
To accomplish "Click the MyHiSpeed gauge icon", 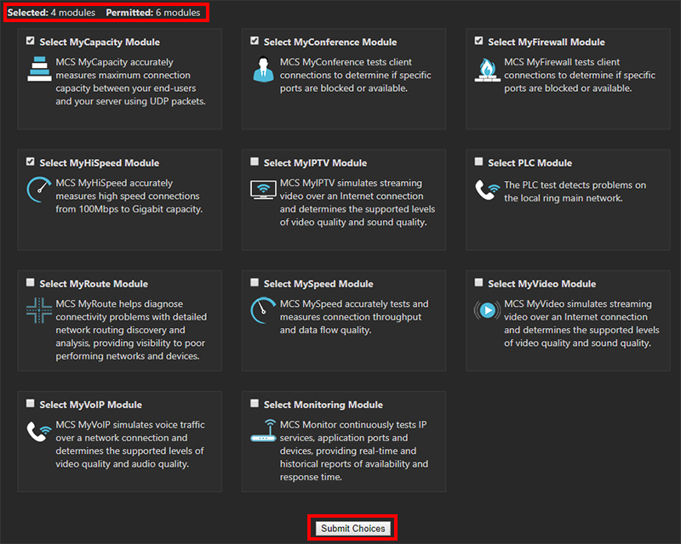I will (38, 191).
